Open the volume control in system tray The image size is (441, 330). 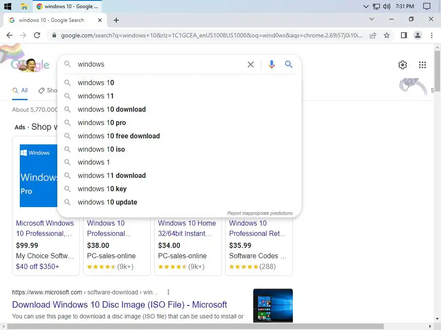387,6
